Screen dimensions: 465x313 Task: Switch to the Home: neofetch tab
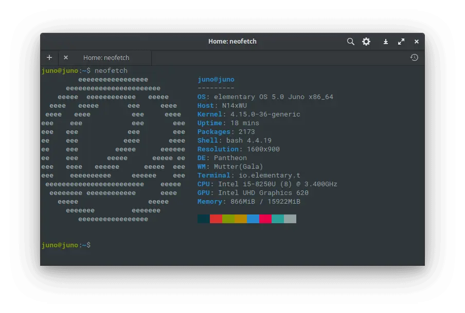[106, 57]
